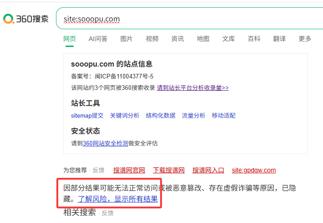Open the 翻译 tab
Viewport: 323px width, 223px height.
click(x=279, y=39)
